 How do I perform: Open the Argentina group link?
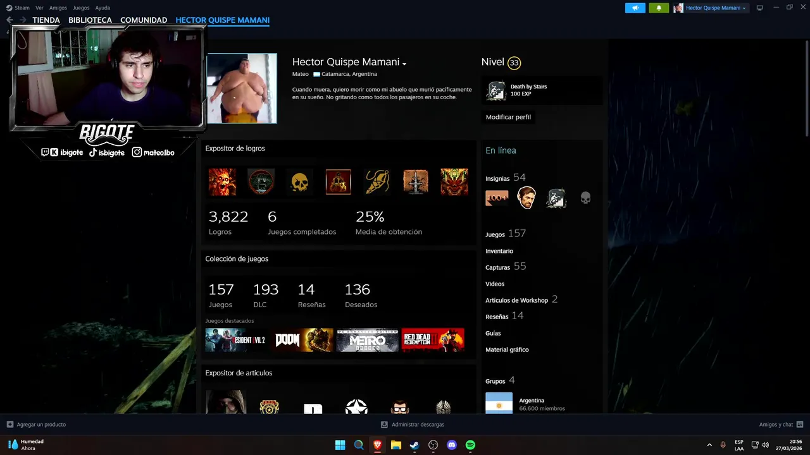pos(532,400)
